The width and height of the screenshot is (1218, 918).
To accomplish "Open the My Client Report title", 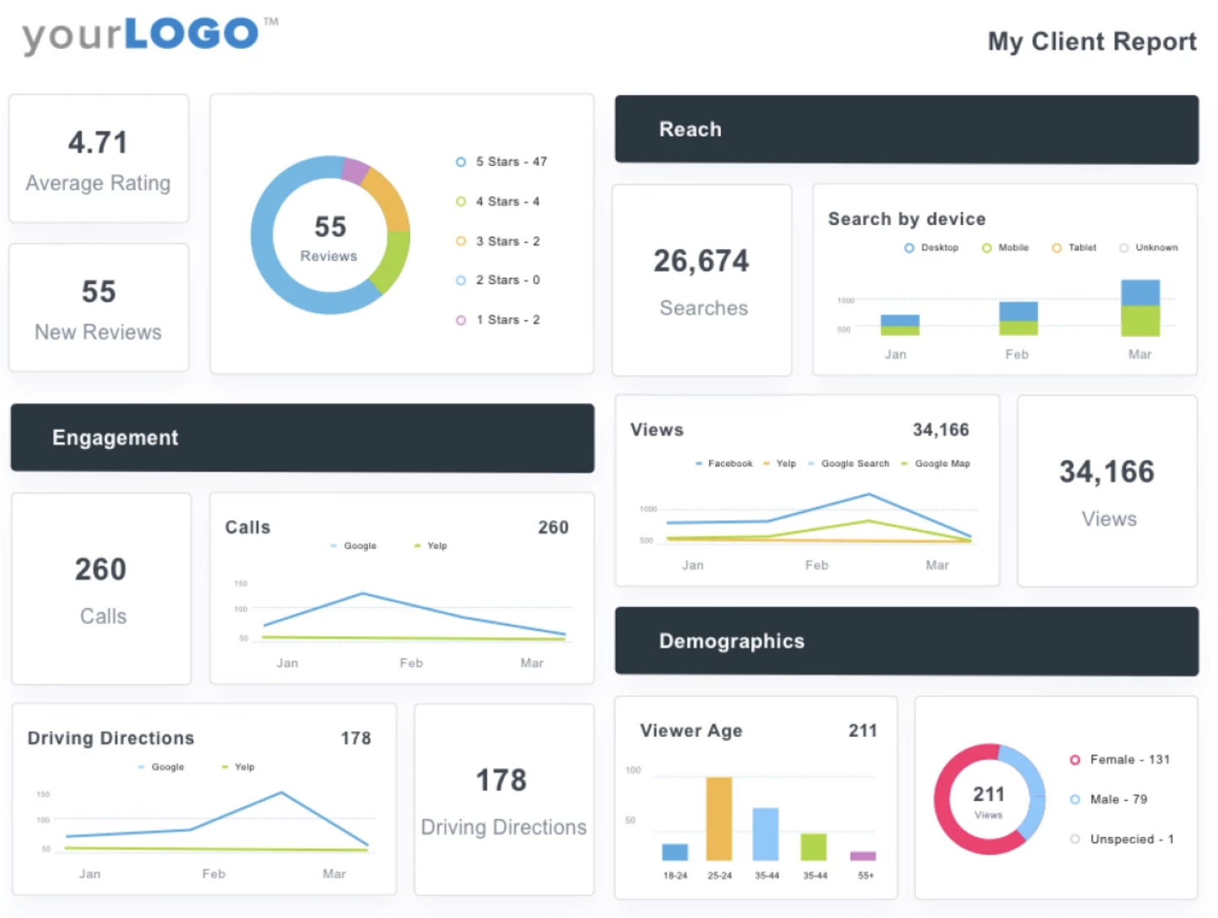I will (x=1092, y=41).
